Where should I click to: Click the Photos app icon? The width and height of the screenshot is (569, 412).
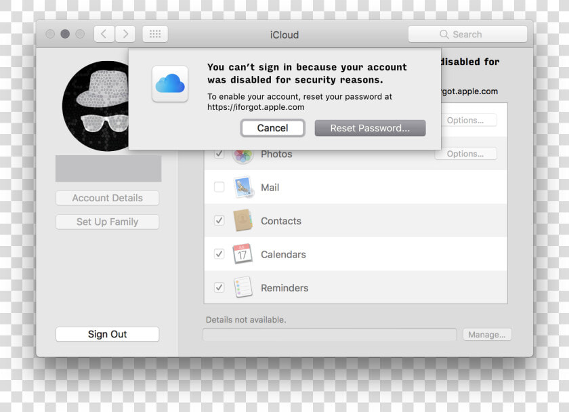[x=243, y=155]
